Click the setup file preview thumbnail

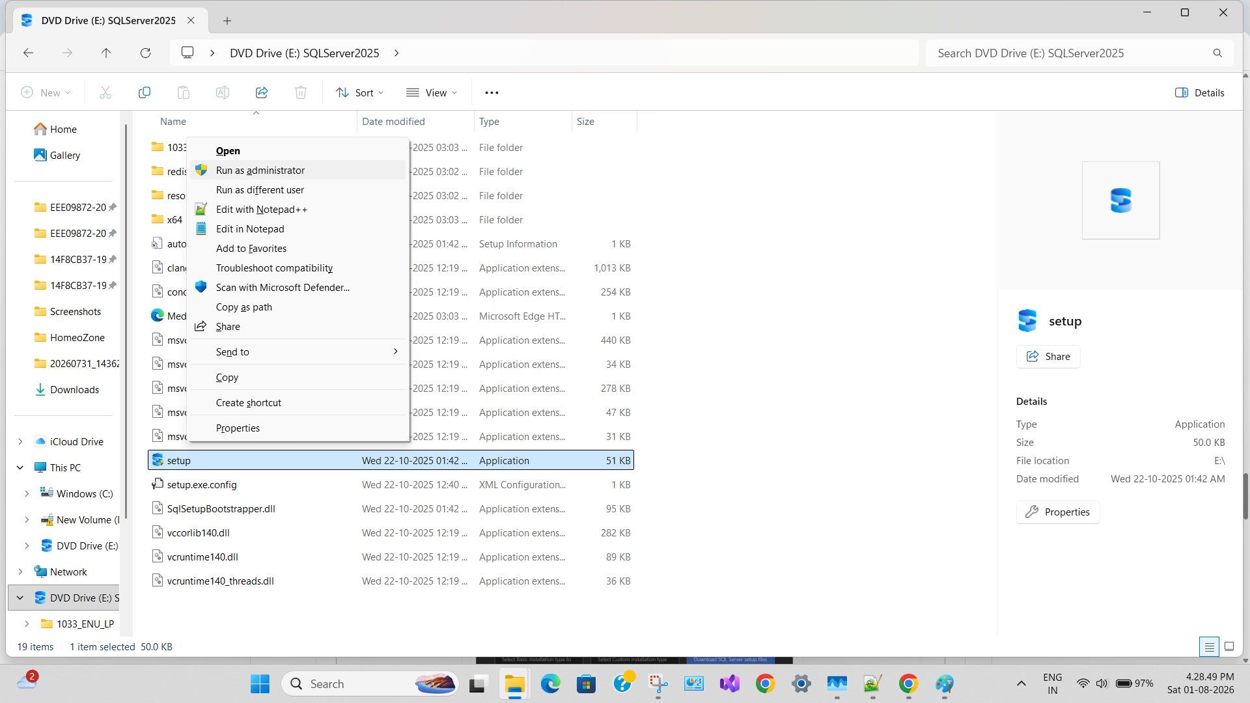tap(1120, 200)
